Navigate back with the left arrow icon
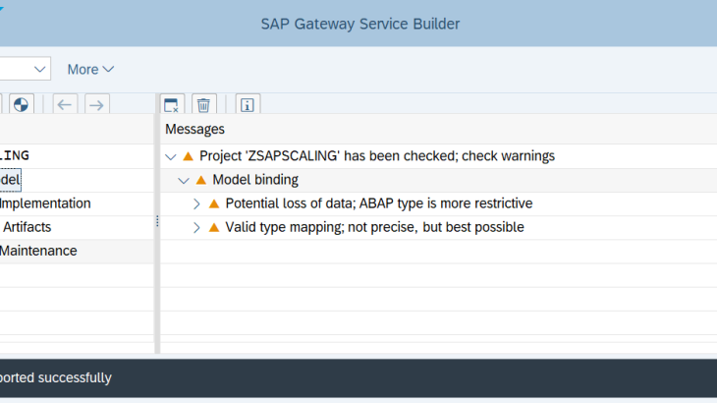 pos(65,105)
